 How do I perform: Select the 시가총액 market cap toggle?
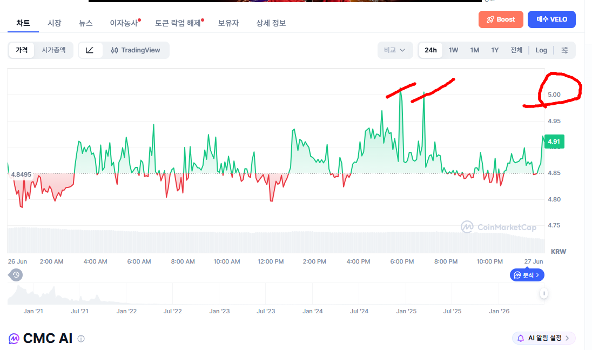point(53,50)
